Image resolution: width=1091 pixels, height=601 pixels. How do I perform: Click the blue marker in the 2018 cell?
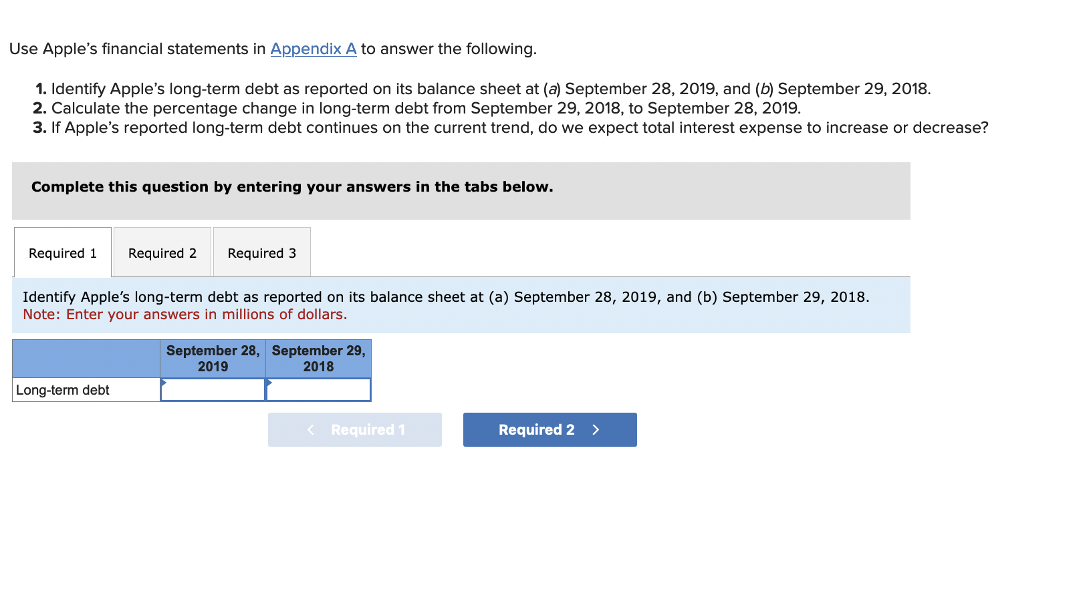pyautogui.click(x=269, y=383)
